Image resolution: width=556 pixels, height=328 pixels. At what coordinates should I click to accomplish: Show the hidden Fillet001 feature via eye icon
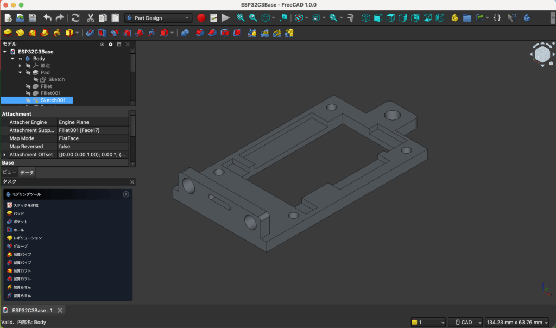(28, 93)
